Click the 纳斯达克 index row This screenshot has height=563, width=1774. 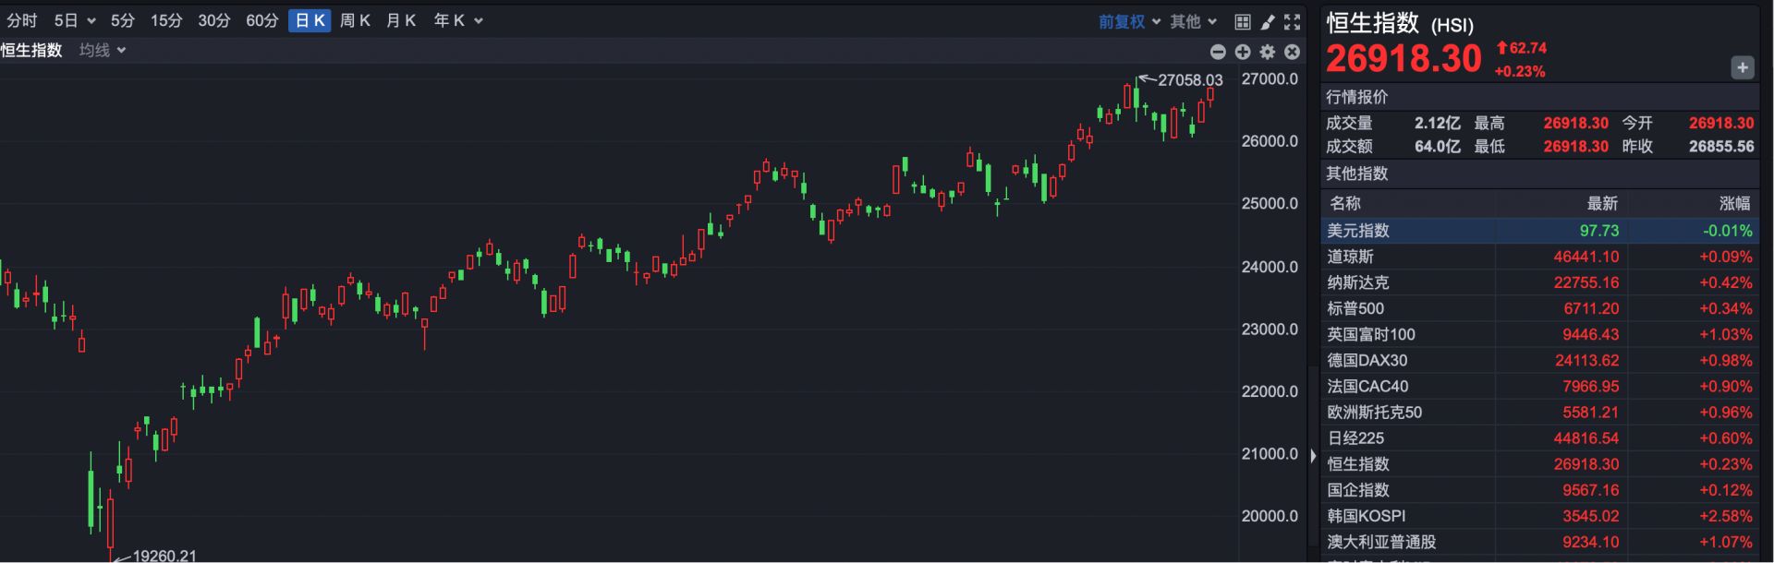(1539, 282)
